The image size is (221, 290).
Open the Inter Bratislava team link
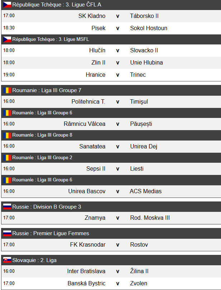coord(86,271)
